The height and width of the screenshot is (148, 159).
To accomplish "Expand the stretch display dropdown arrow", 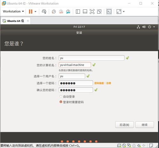I will pos(124,11).
